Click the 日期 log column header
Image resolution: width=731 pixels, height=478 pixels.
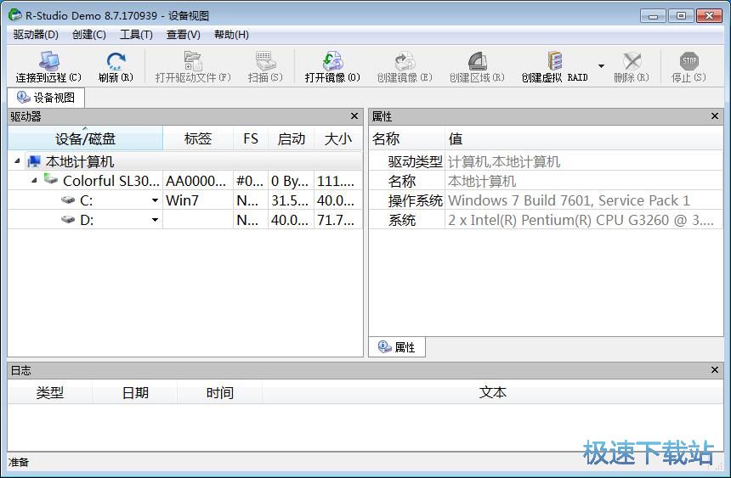135,393
